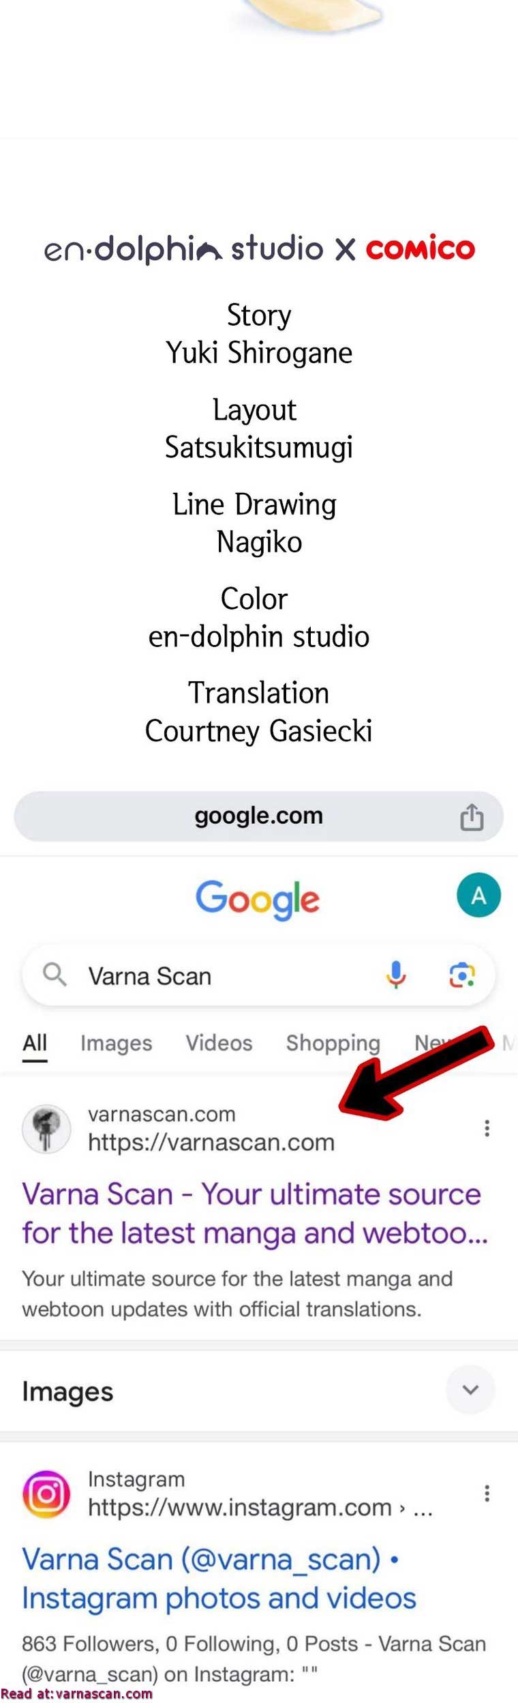This screenshot has height=1703, width=518.
Task: Click the magnifier search icon
Action: tap(55, 975)
